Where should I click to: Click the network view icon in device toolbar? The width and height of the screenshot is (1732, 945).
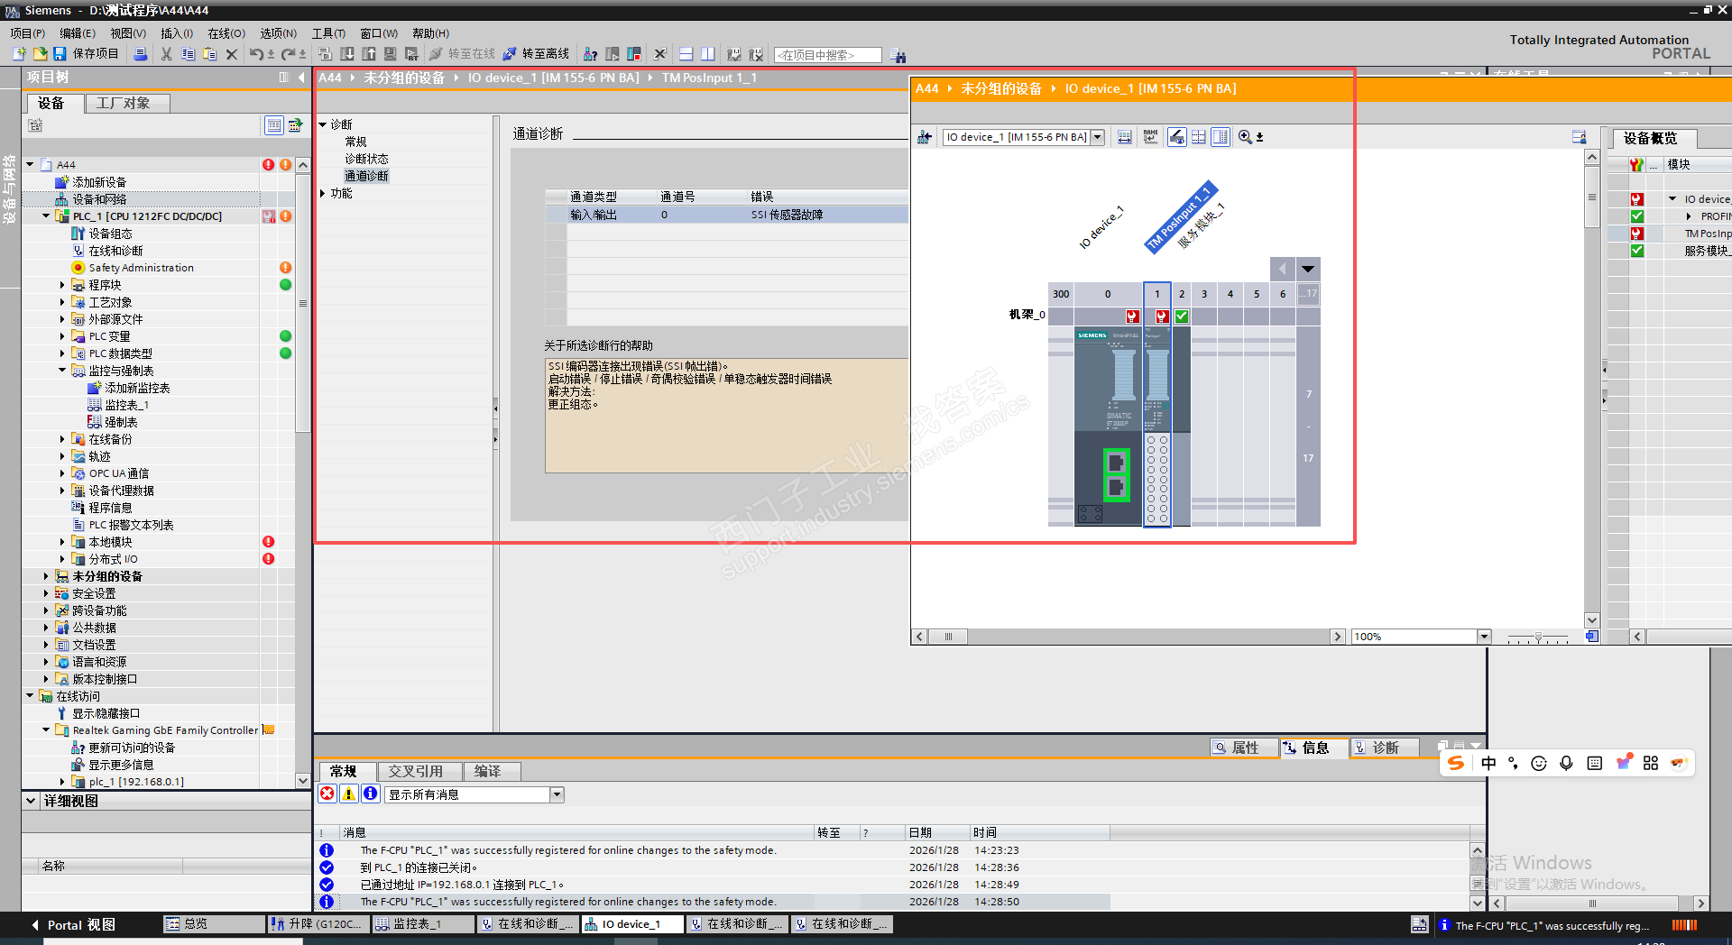(x=925, y=137)
